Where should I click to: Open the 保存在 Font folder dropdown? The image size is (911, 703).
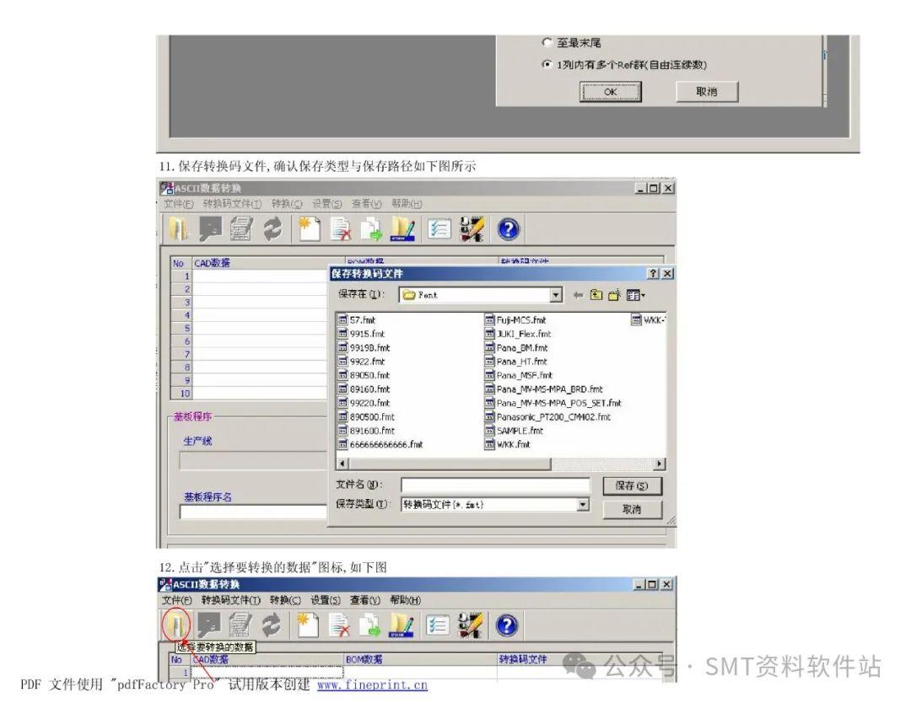(x=555, y=295)
